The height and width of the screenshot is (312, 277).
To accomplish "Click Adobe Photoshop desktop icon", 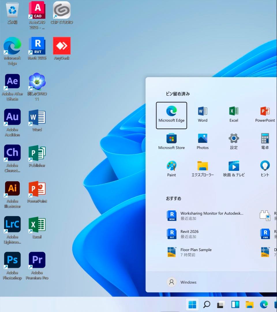I will coord(12,261).
